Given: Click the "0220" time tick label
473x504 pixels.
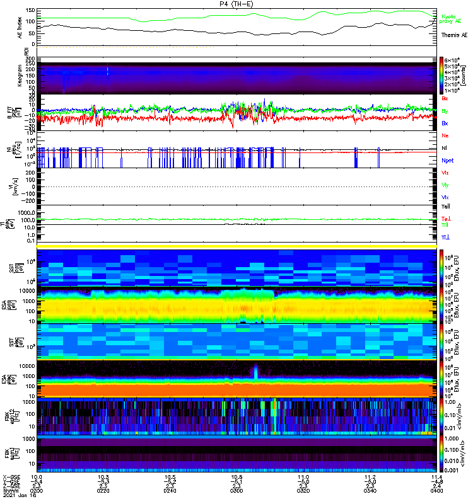Looking at the screenshot, I should (103, 491).
